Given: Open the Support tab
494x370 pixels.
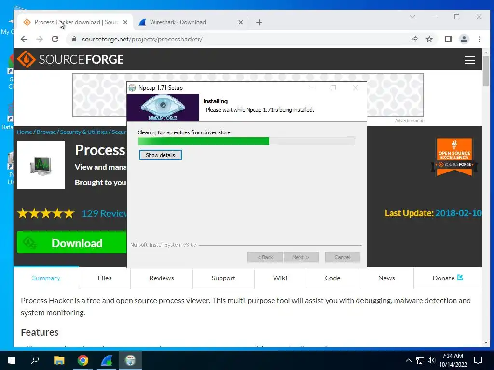Looking at the screenshot, I should coord(223,278).
